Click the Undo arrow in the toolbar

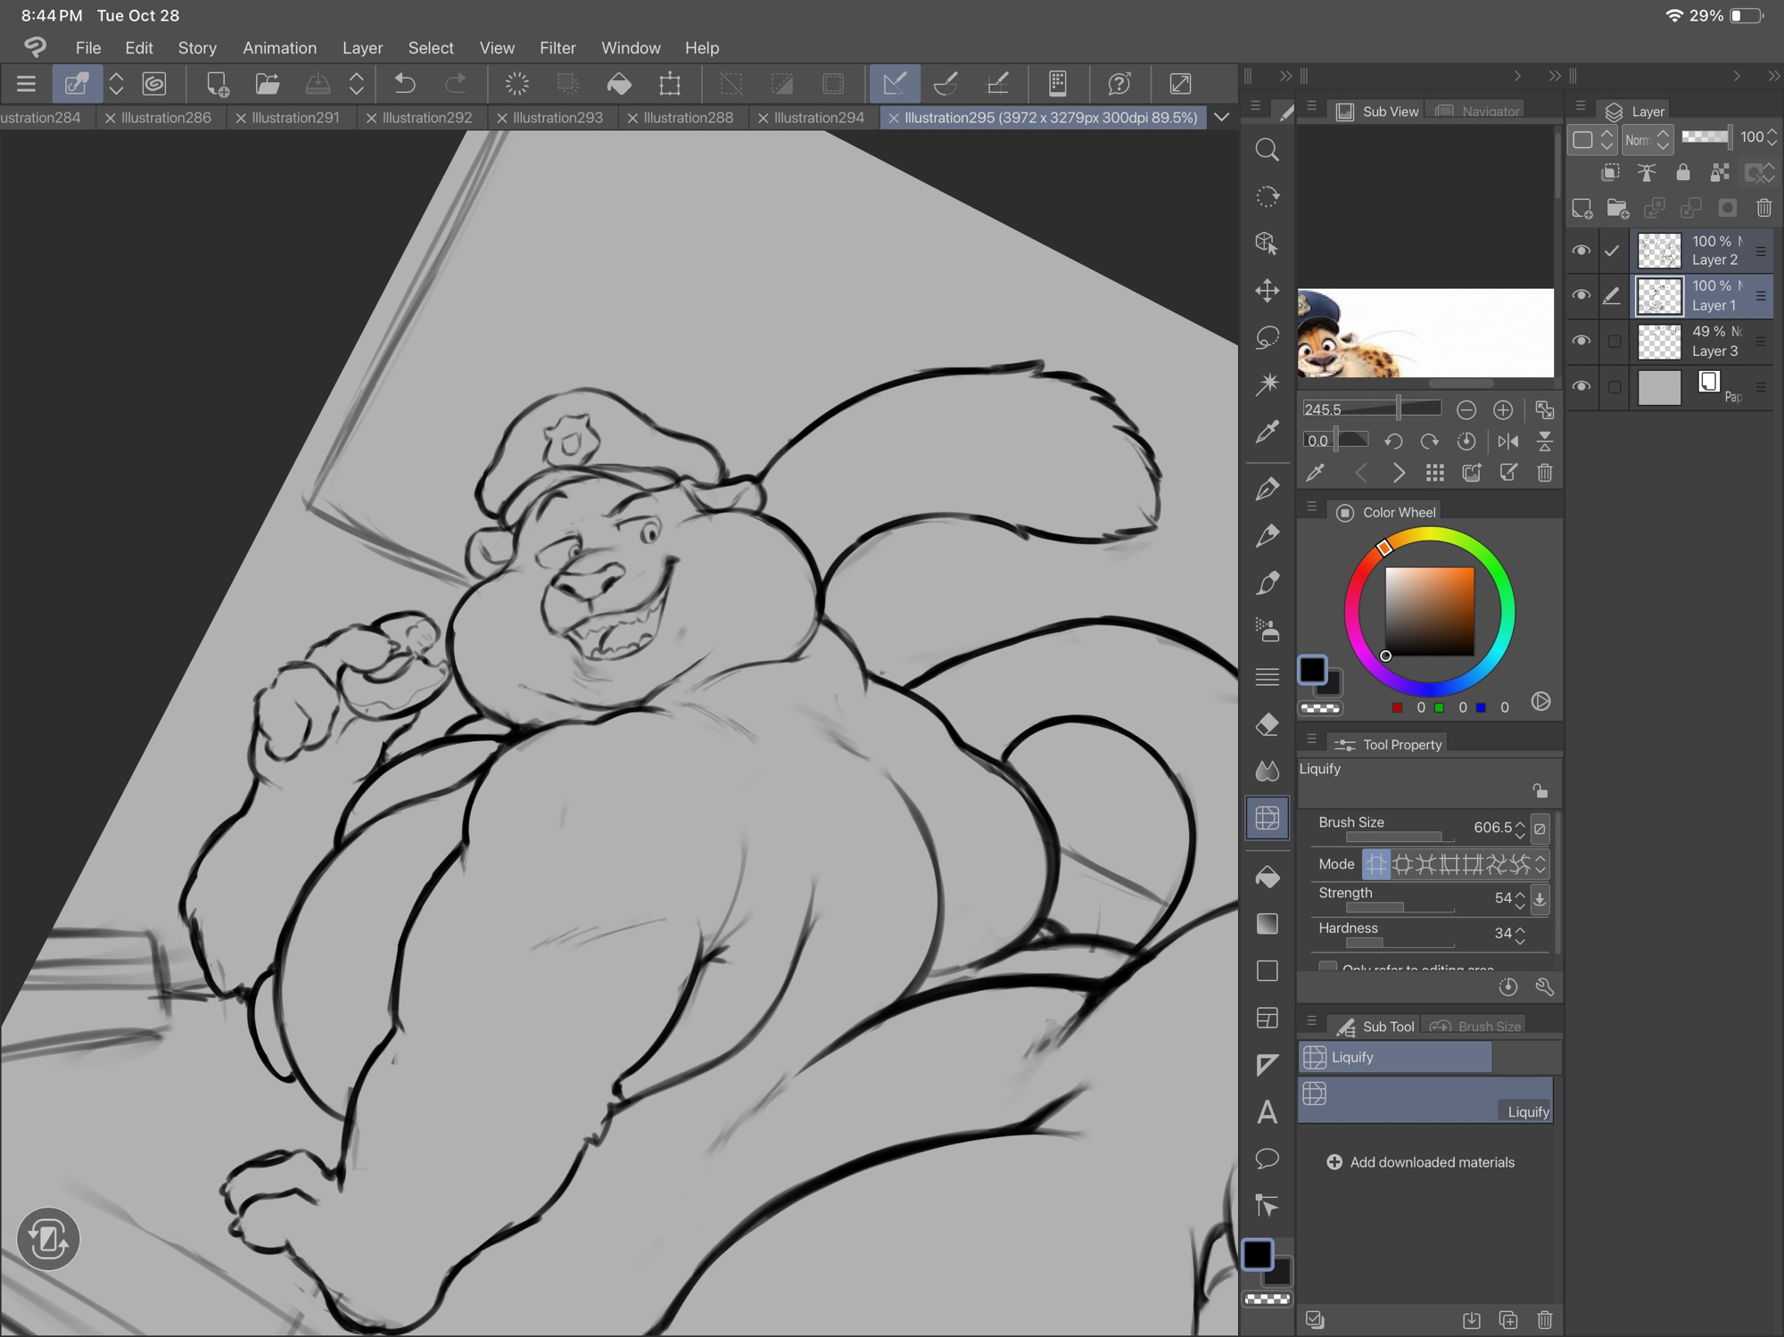click(405, 84)
